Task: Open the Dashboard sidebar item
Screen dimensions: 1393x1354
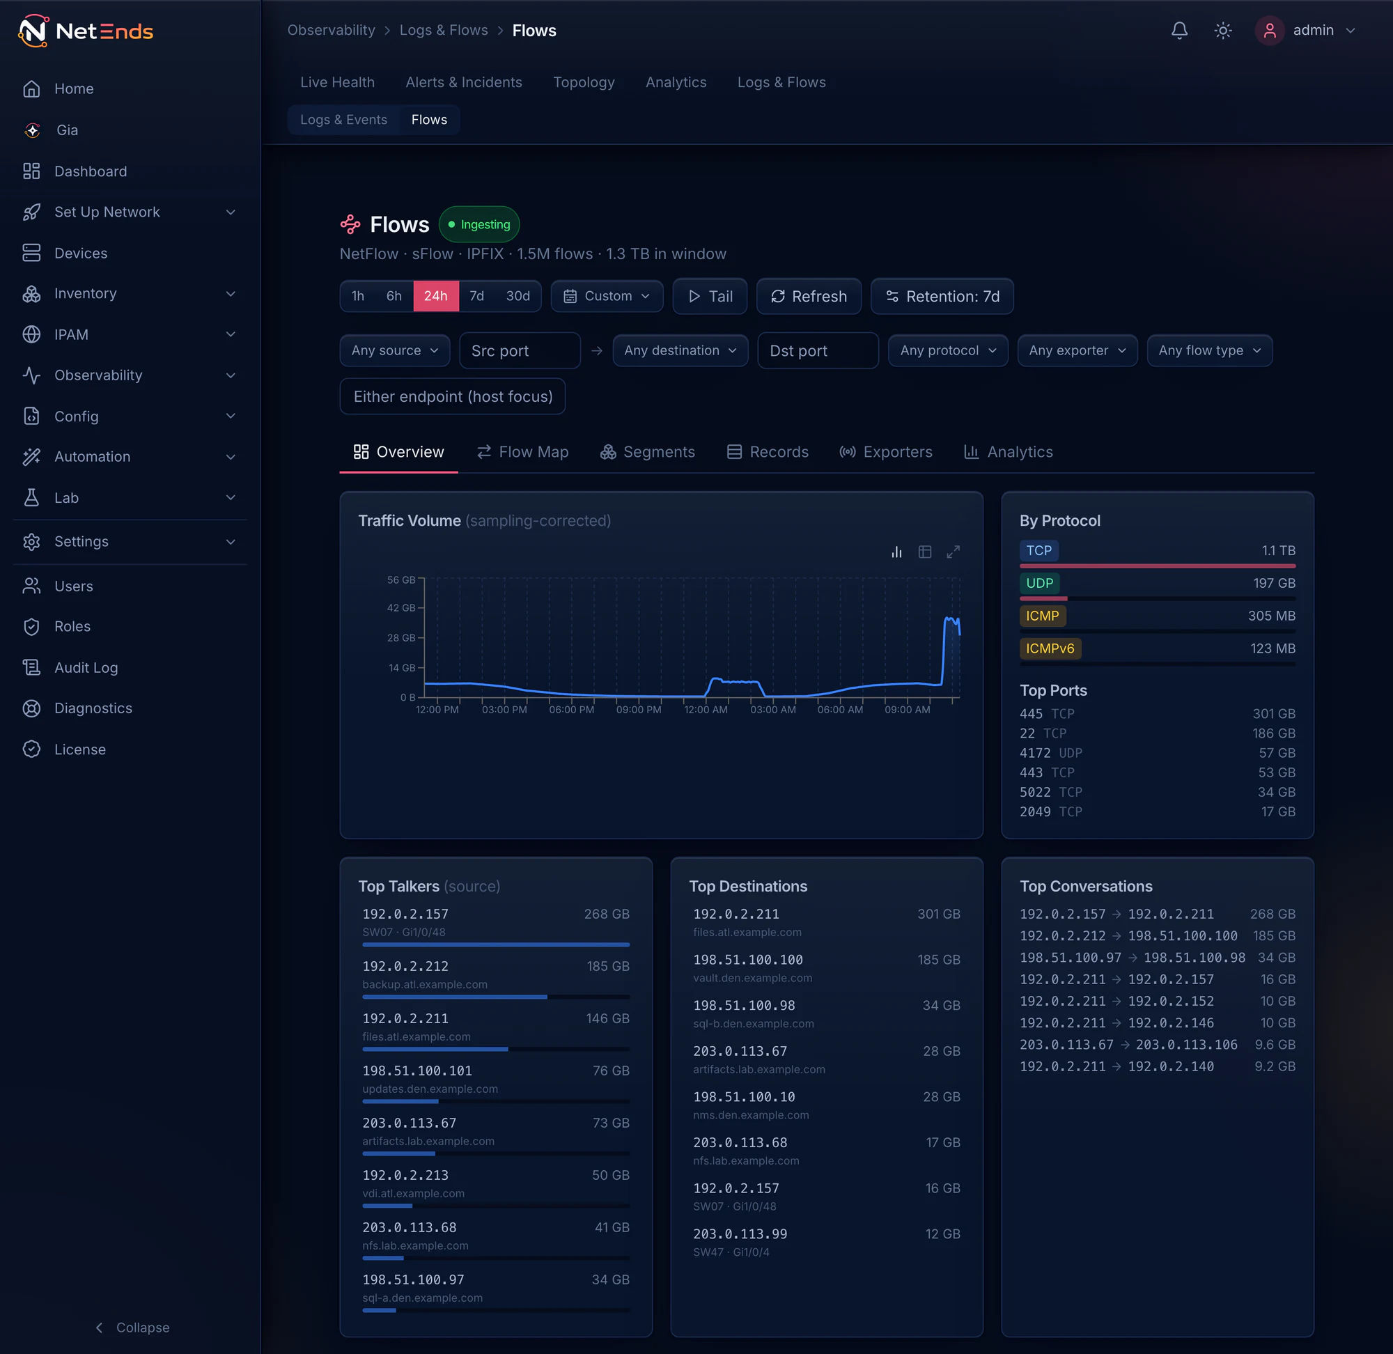Action: tap(130, 171)
